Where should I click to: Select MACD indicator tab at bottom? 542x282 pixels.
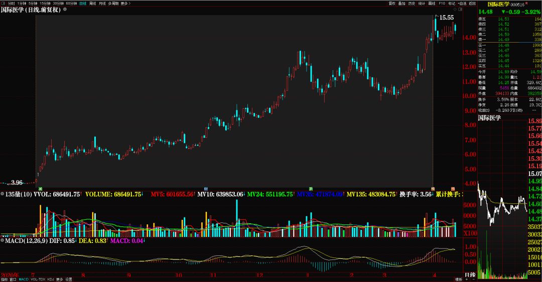click(24, 279)
